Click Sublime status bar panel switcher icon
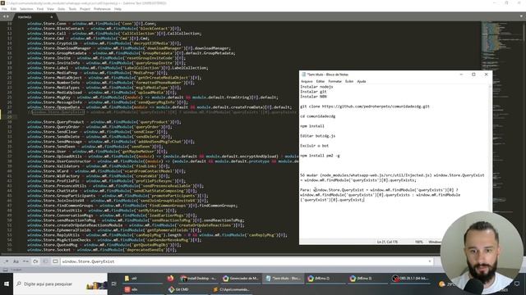The image size is (526, 295). 5,270
